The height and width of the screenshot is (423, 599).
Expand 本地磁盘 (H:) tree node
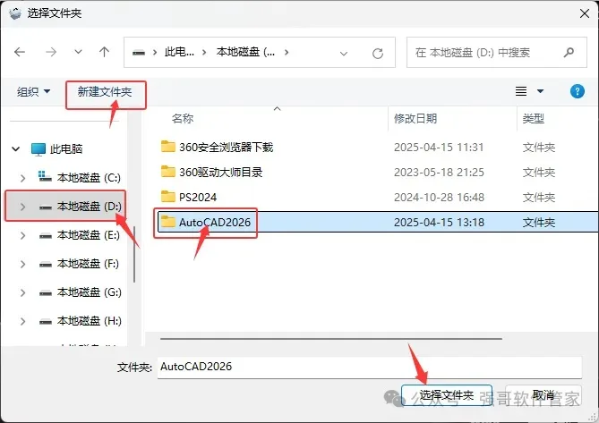(x=23, y=321)
